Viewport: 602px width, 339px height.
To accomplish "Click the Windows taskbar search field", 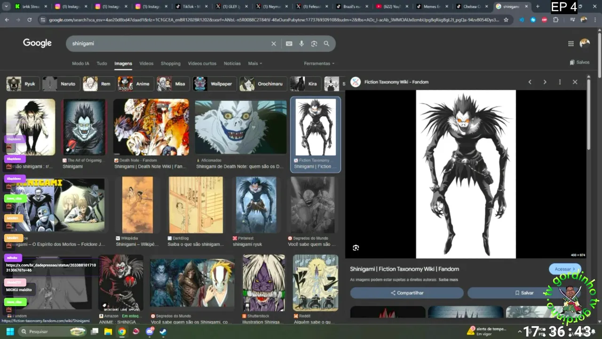I will pos(52,331).
